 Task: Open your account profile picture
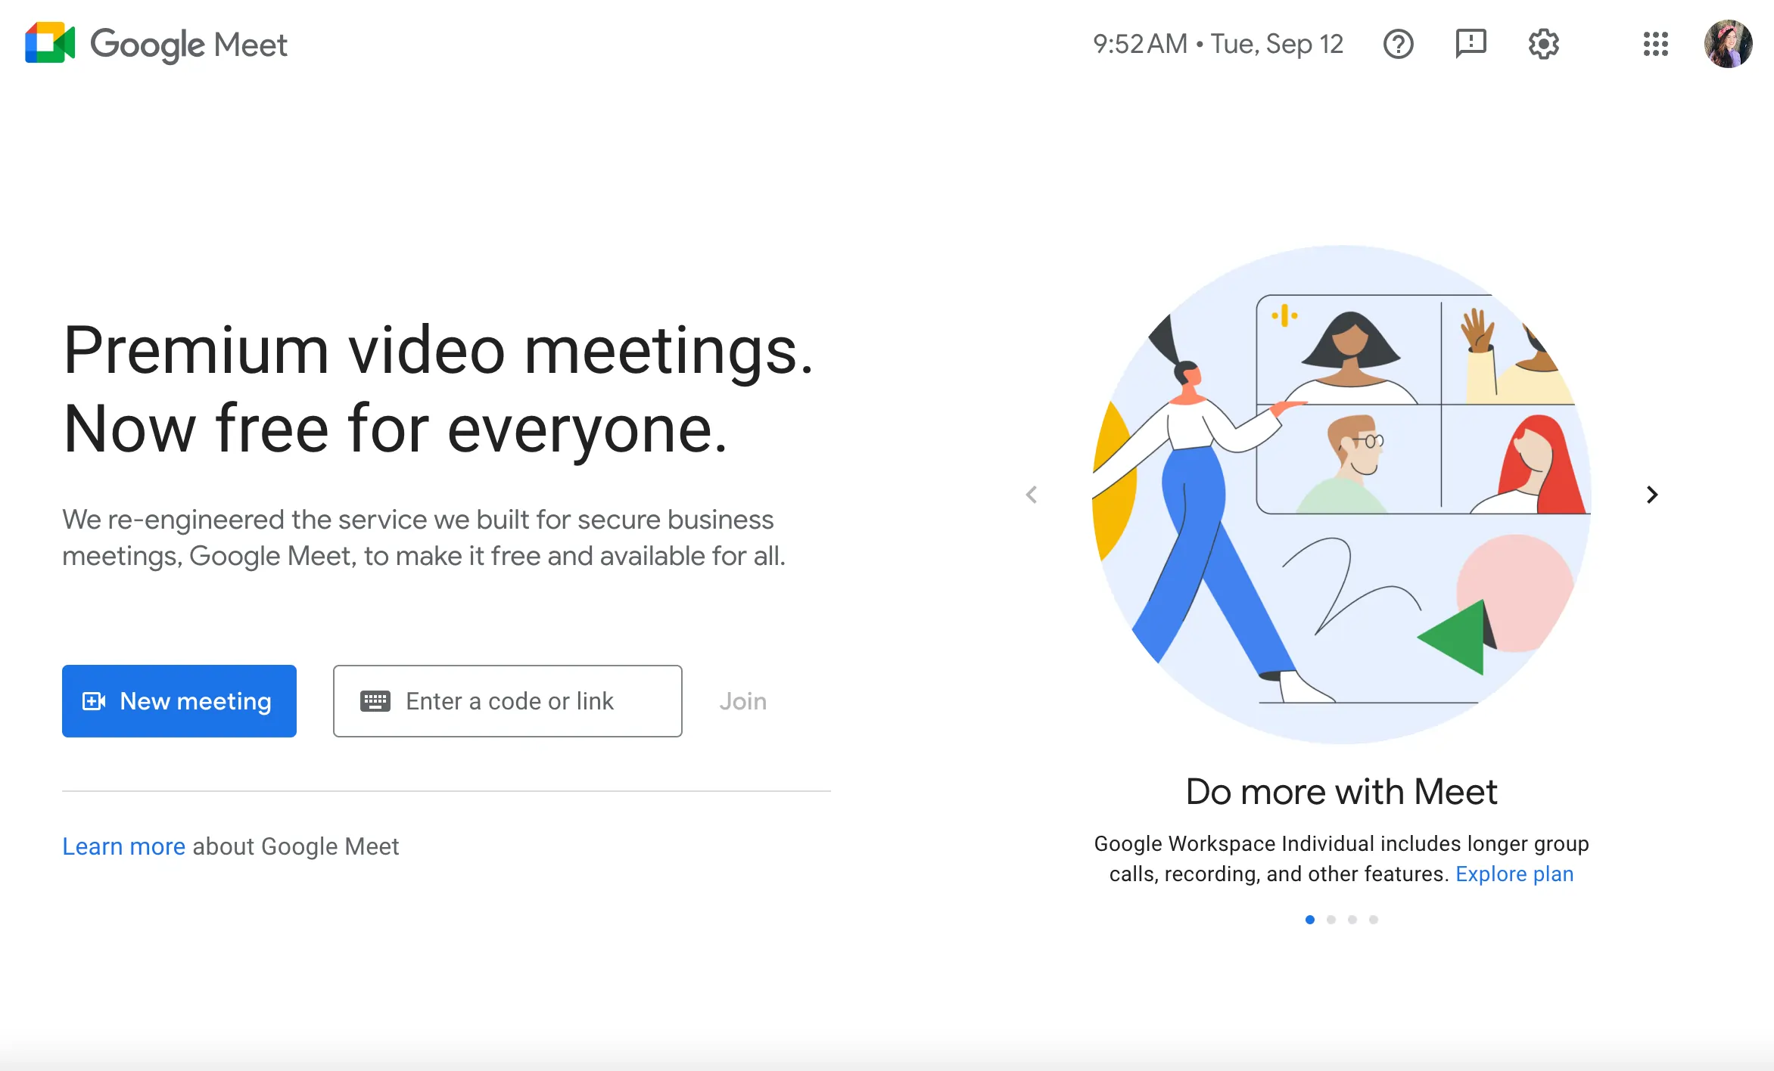click(x=1729, y=44)
